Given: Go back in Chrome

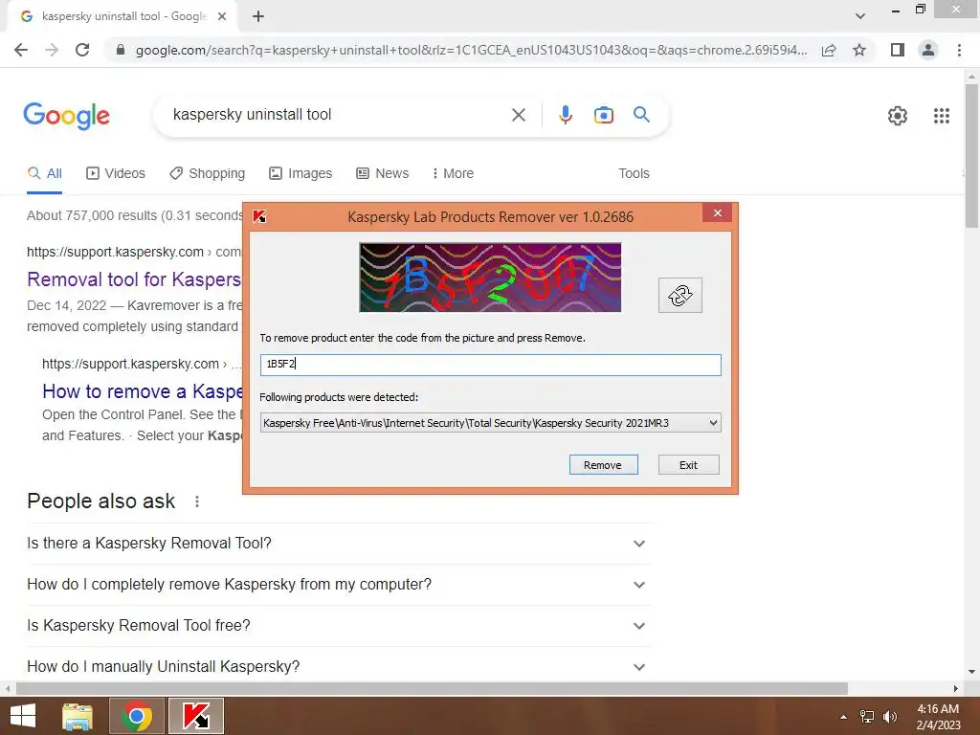Looking at the screenshot, I should coord(21,50).
